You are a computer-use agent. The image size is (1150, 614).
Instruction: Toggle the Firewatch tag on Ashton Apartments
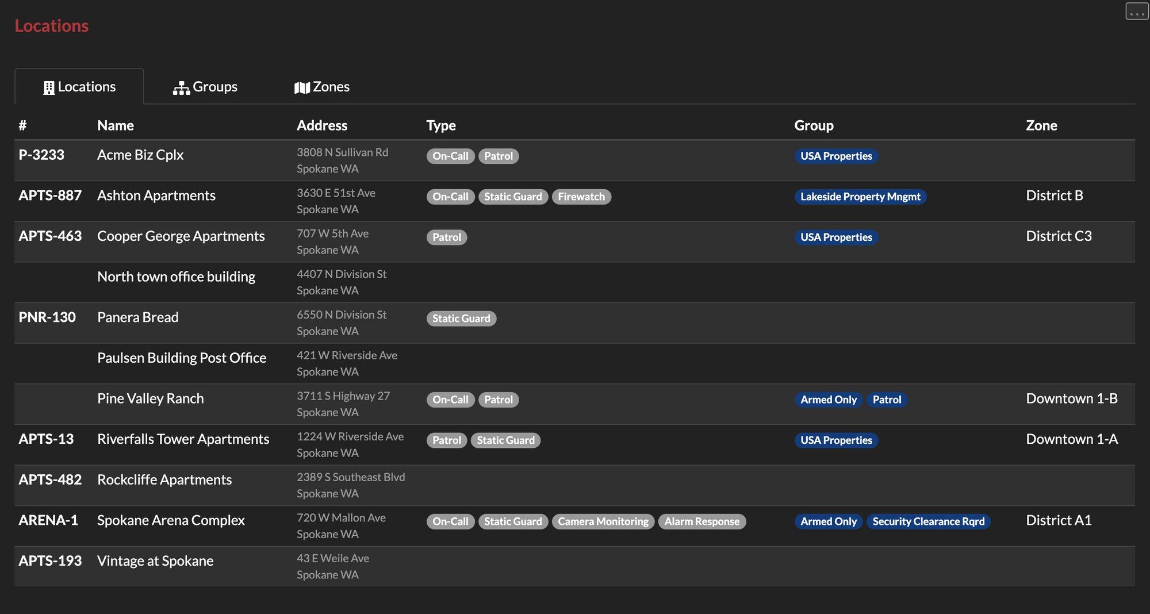click(582, 196)
